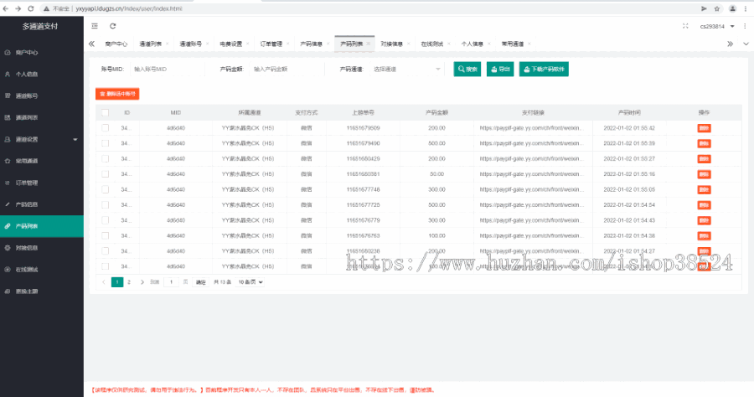Close the 产码列表 tab with its X
754x397 pixels.
click(370, 44)
